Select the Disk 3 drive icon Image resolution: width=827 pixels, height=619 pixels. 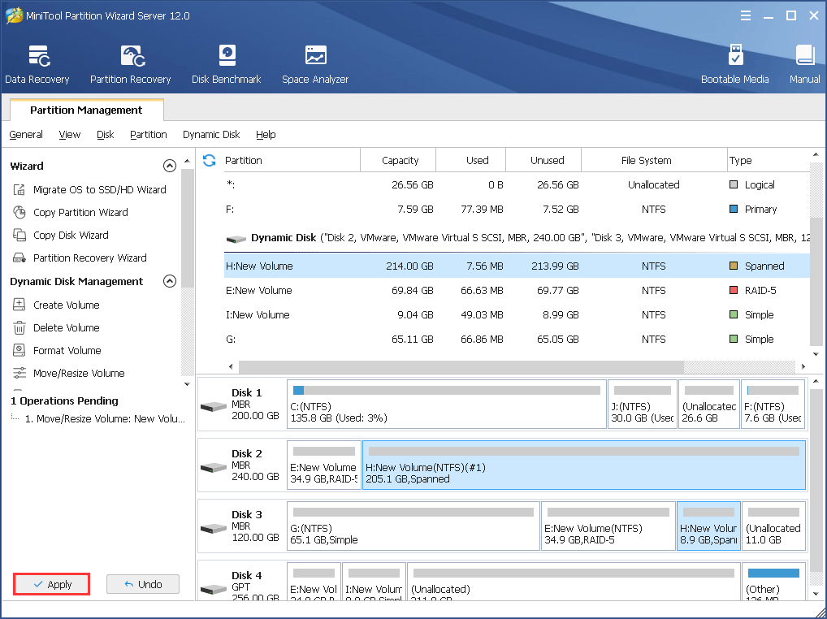pyautogui.click(x=214, y=528)
